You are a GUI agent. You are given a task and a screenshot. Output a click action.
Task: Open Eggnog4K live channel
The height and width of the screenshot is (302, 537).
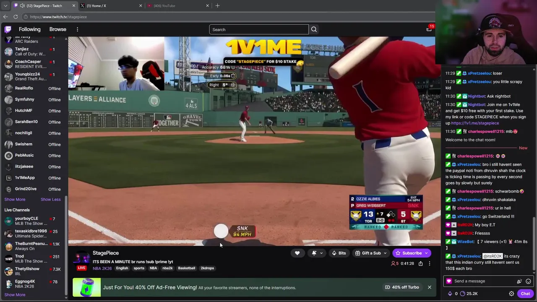[x=34, y=284]
